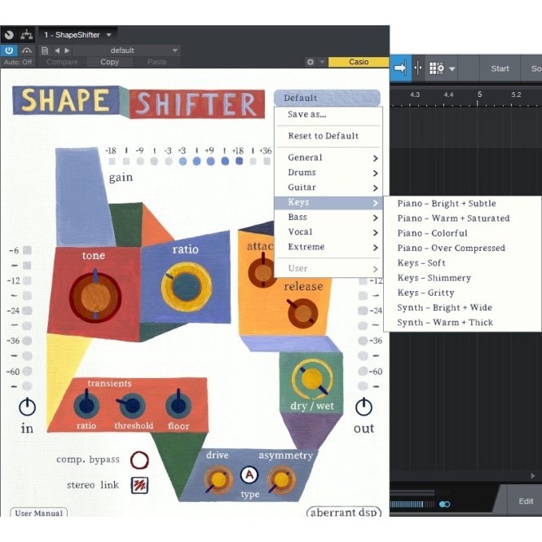Screen dimensions: 542x542
Task: Toggle the plugin power bypass button
Action: [9, 51]
